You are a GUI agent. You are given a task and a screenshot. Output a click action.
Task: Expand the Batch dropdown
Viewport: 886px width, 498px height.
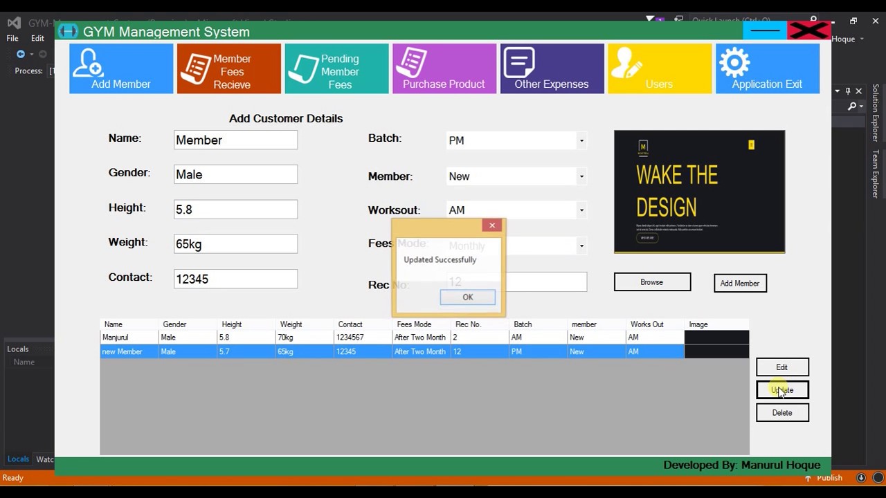click(x=581, y=141)
